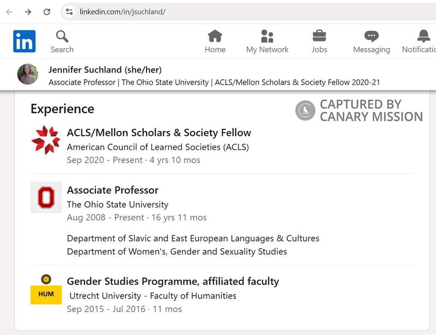436x335 pixels.
Task: Click Jennifer Suchland's profile photo
Action: [x=28, y=74]
